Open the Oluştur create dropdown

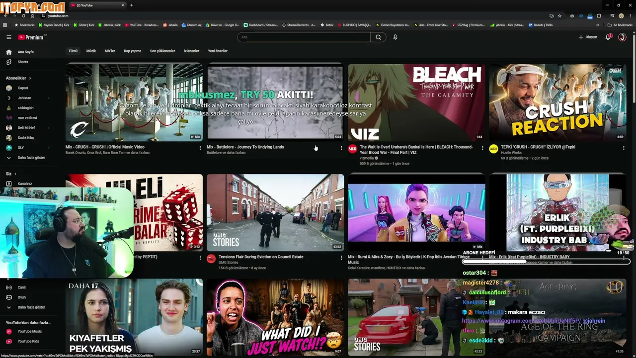click(588, 37)
